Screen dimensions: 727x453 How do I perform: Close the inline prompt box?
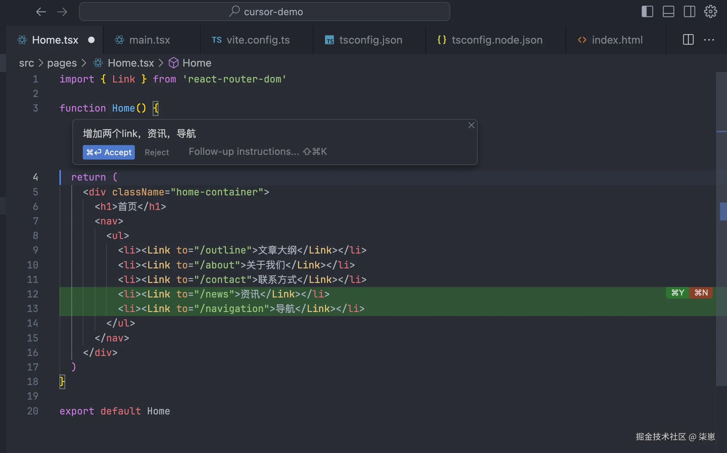pos(471,125)
